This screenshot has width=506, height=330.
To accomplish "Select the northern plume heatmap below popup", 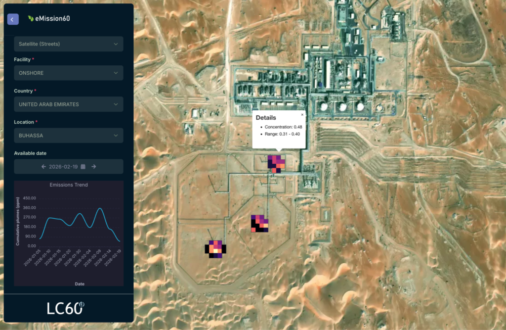I will (x=276, y=164).
